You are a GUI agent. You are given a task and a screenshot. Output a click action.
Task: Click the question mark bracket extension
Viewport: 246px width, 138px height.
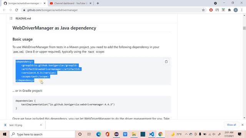point(217,10)
